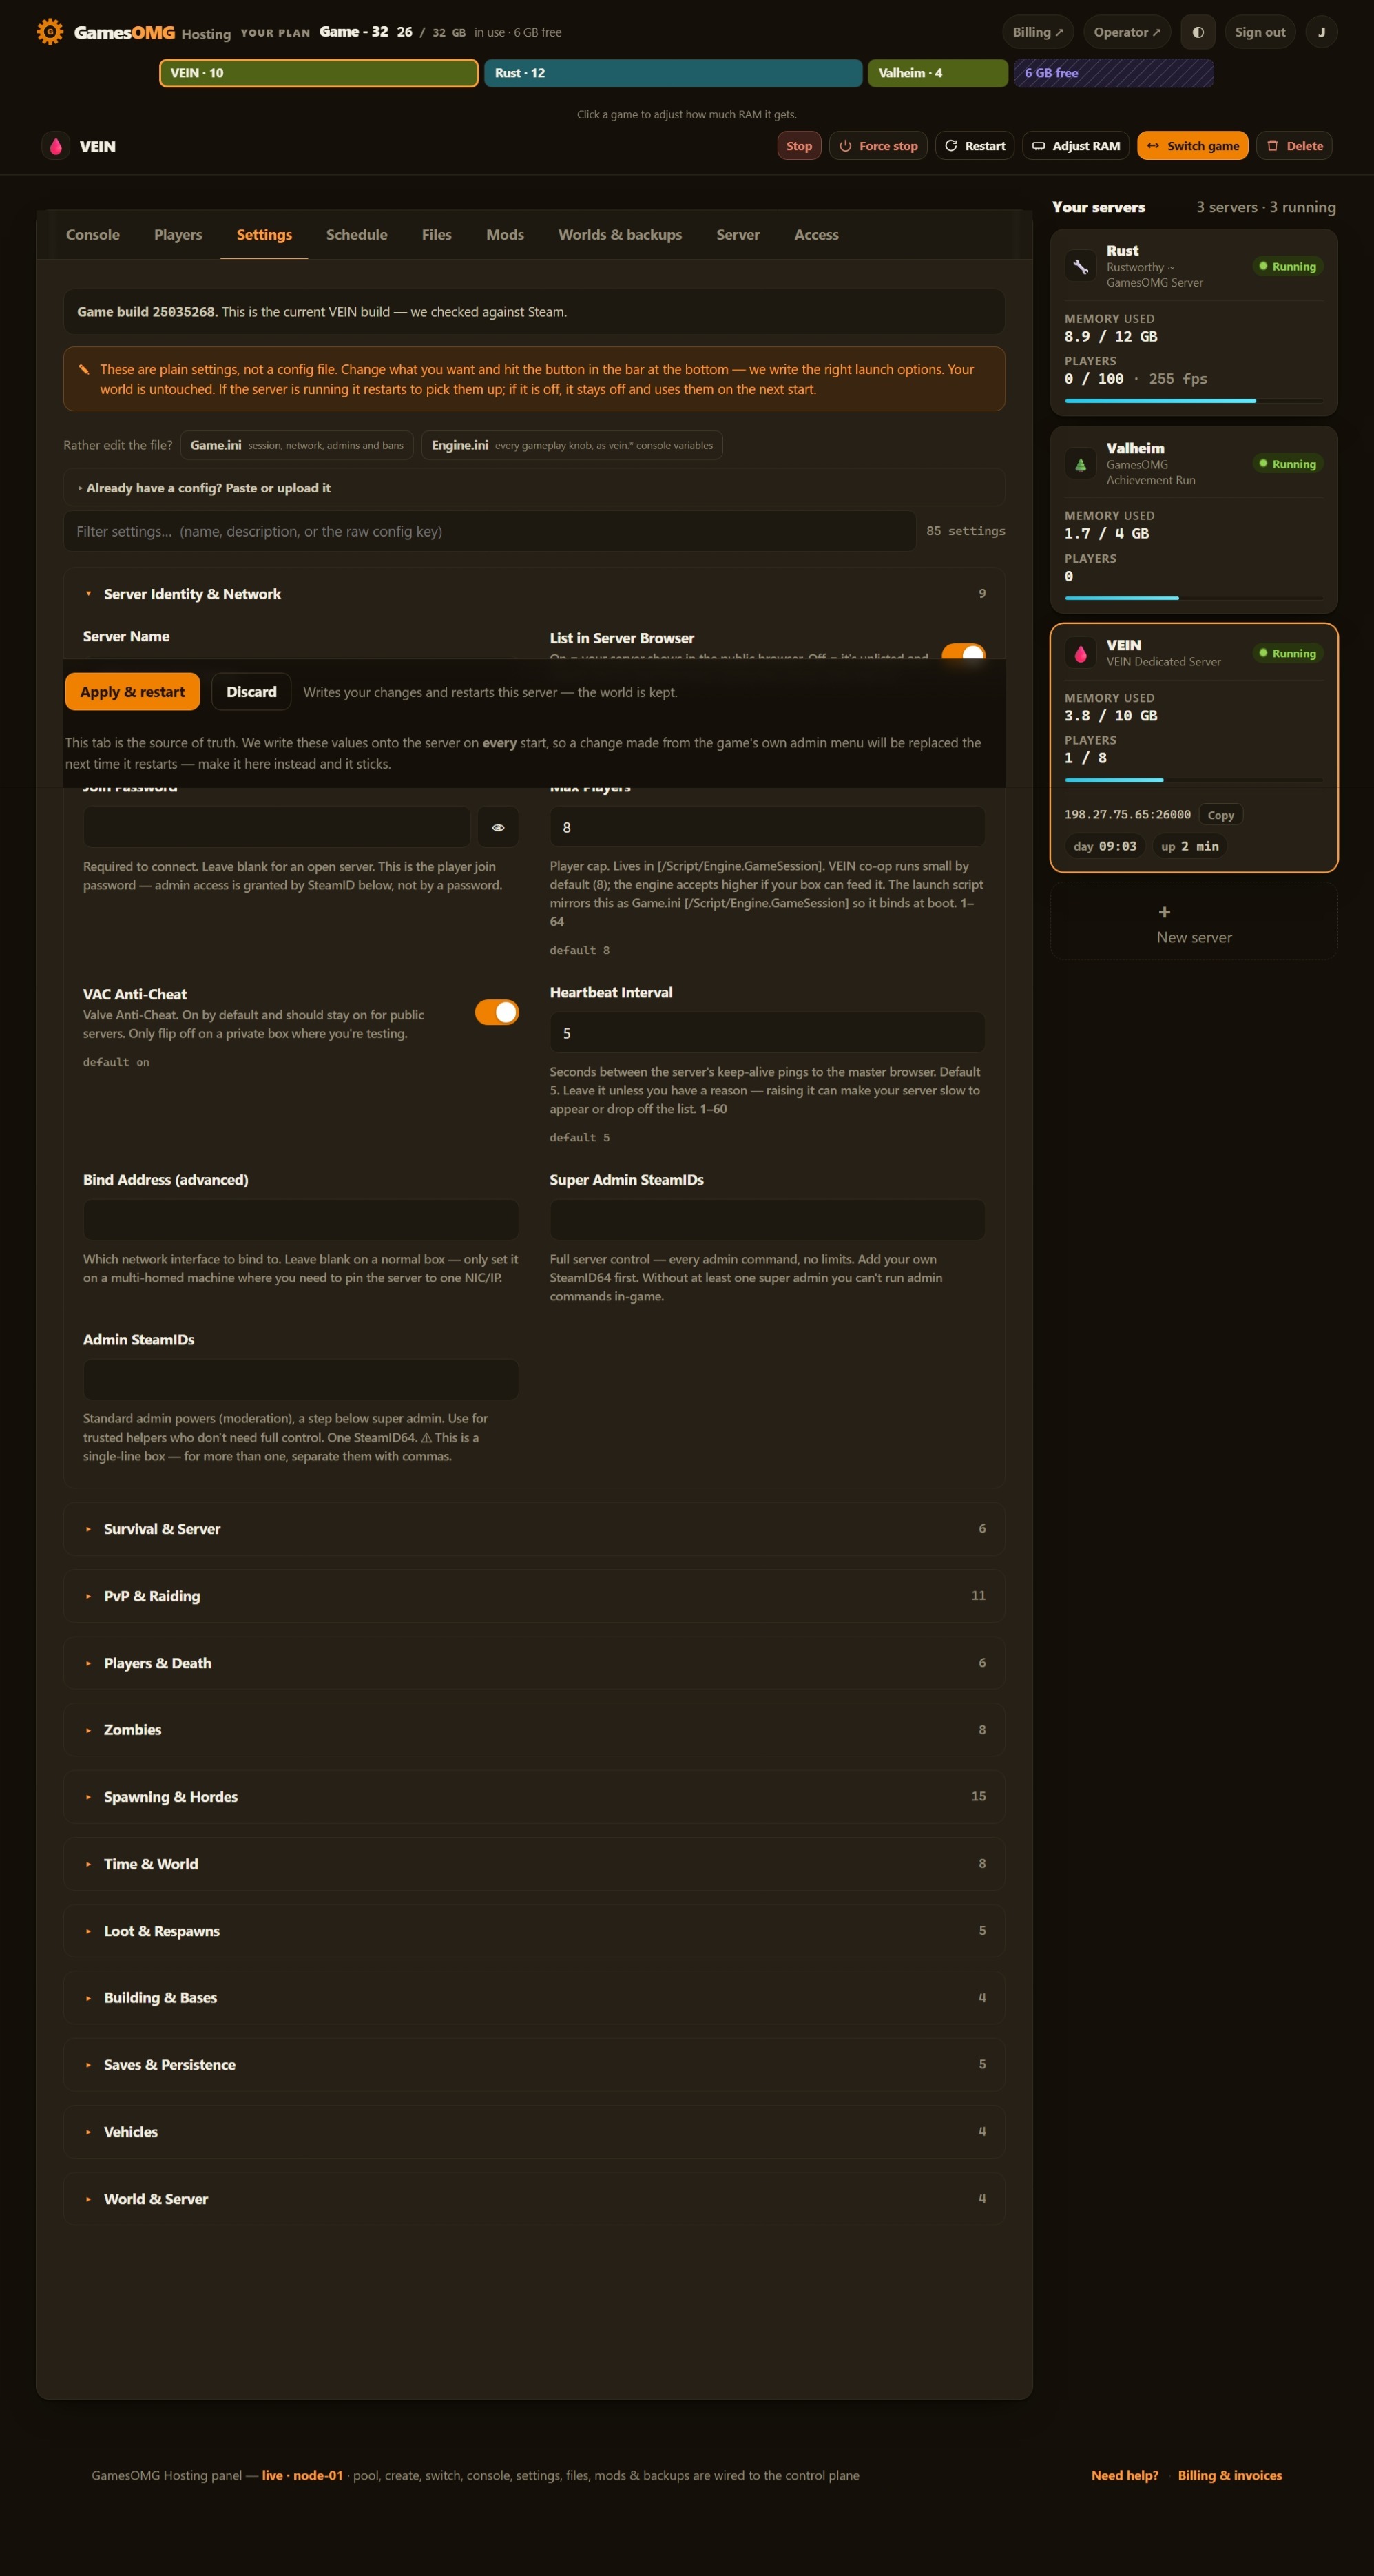Switch to the Console tab
This screenshot has height=2576, width=1374.
[93, 235]
